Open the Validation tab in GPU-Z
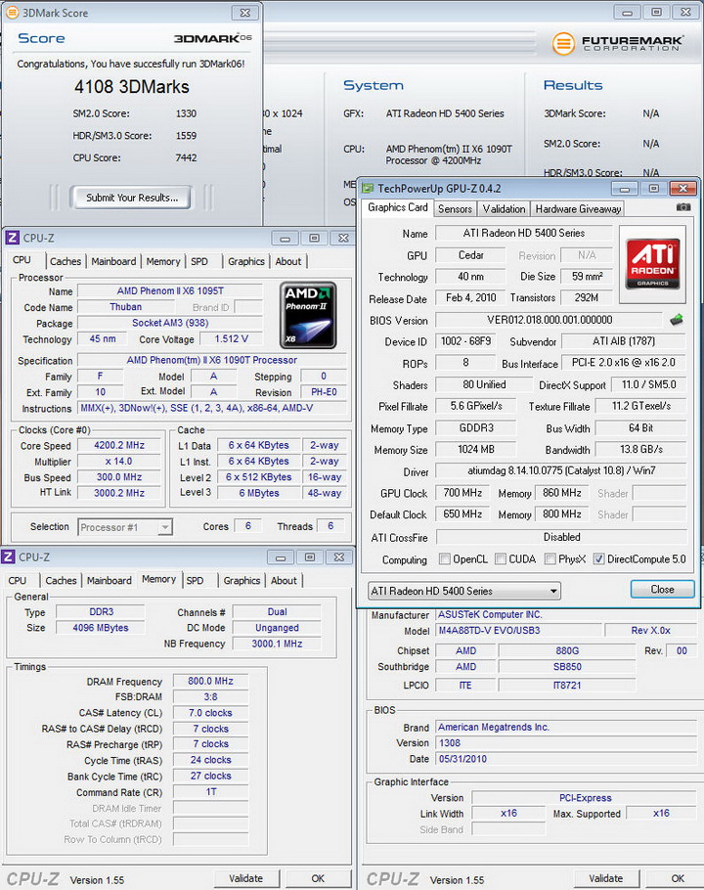Viewport: 704px width, 890px height. click(504, 209)
